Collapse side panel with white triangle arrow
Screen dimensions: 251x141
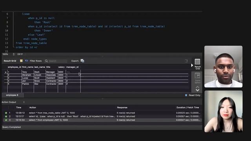coord(192,65)
